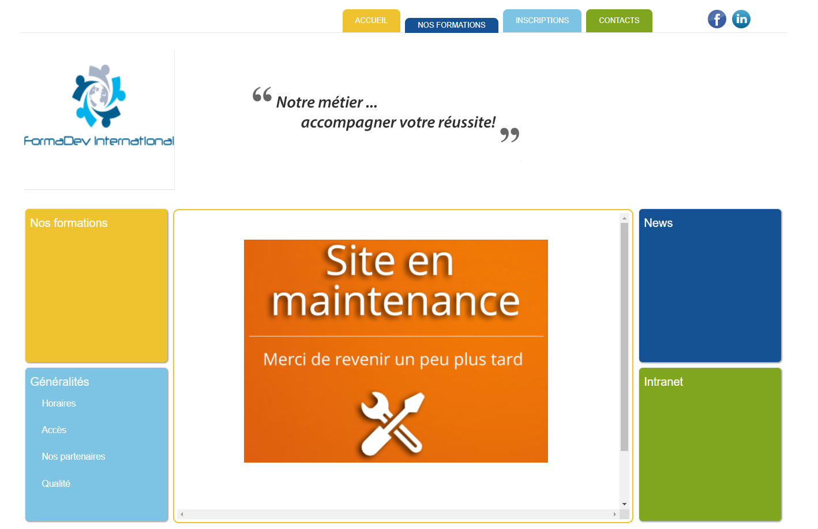Screen dimensions: 818x529
Task: Open the Accès link
Action: tap(54, 430)
